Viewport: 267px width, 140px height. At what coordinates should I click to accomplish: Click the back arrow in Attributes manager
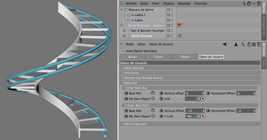point(224,44)
